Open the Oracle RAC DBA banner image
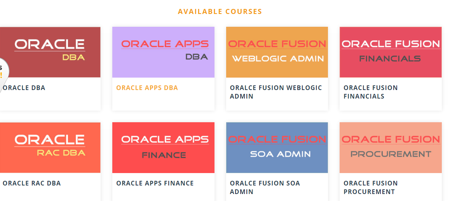Image resolution: width=476 pixels, height=201 pixels. tap(50, 147)
